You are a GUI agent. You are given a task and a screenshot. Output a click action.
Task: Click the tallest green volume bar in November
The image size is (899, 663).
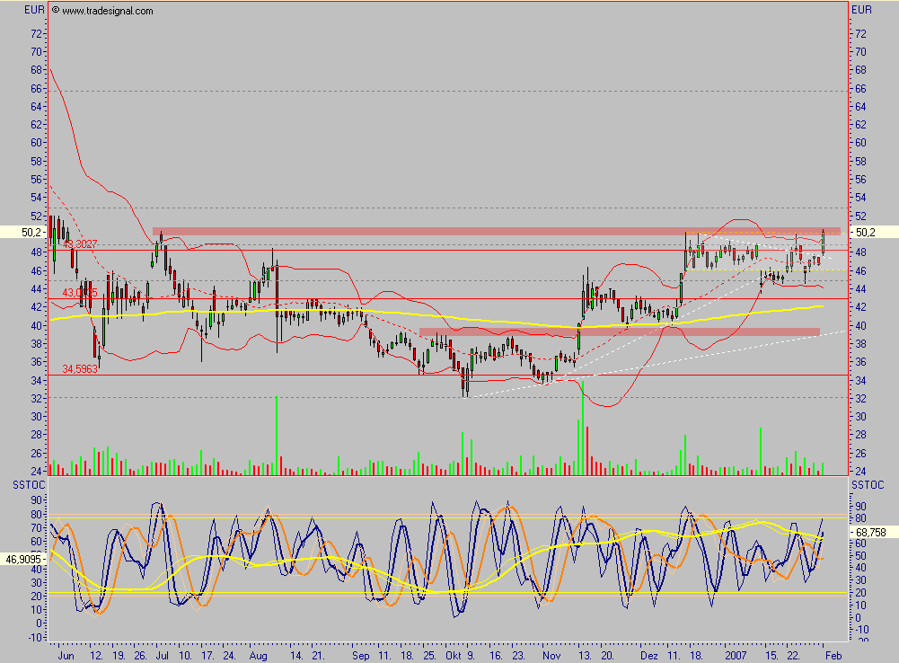tap(583, 431)
